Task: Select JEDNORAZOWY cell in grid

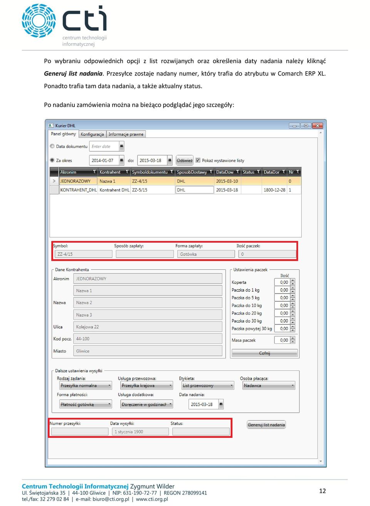Action: (78, 181)
